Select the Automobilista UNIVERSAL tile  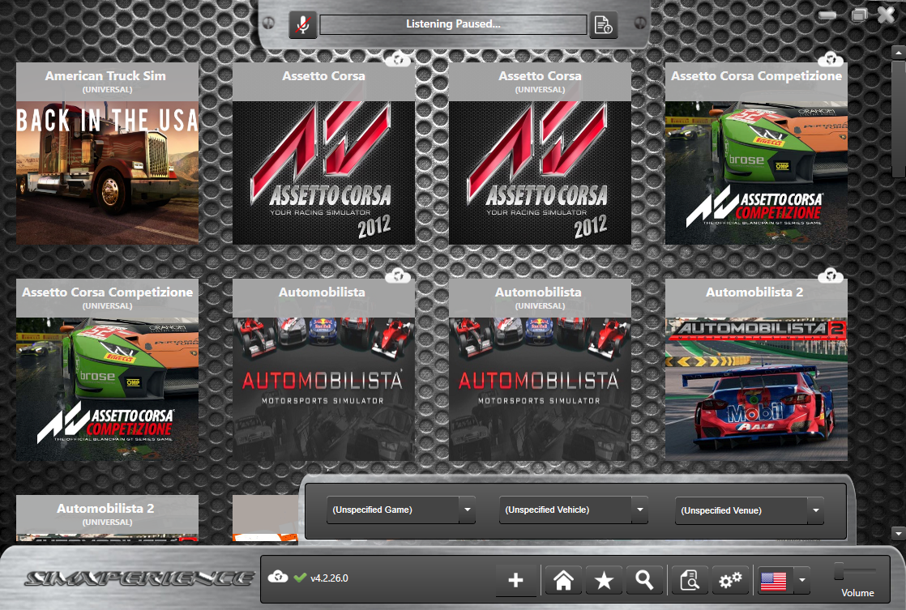pyautogui.click(x=540, y=373)
